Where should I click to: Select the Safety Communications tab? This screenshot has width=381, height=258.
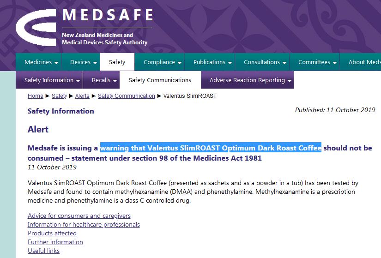click(160, 80)
